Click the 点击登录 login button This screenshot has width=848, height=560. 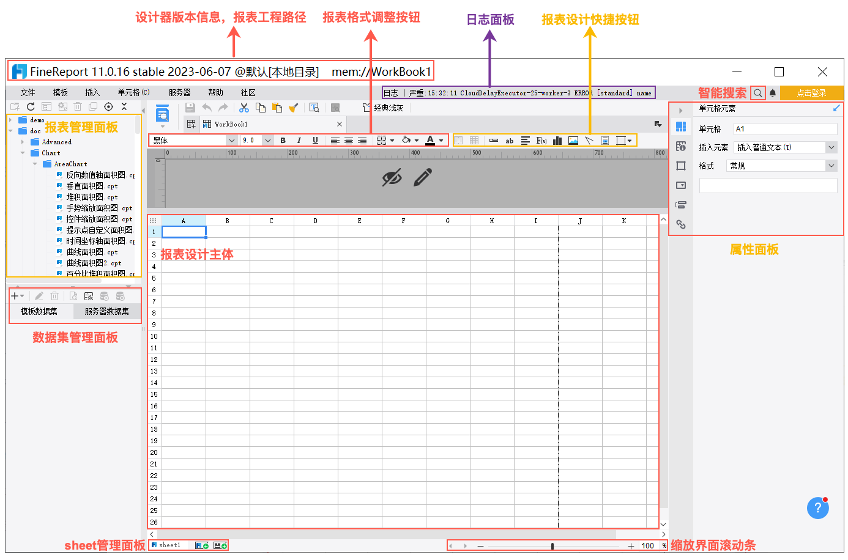[x=812, y=93]
